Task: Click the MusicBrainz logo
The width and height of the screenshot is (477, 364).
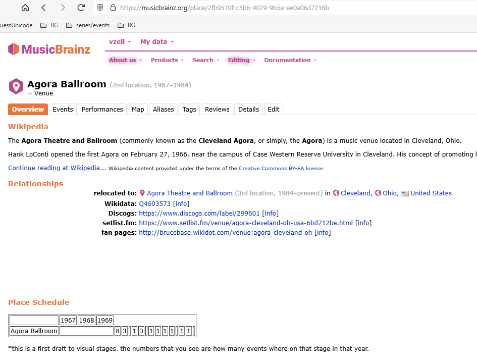Action: click(49, 49)
